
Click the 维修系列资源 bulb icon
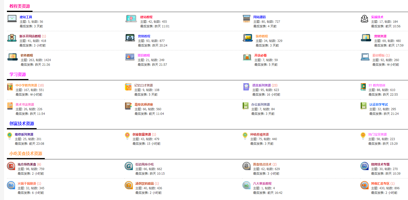coord(9,136)
